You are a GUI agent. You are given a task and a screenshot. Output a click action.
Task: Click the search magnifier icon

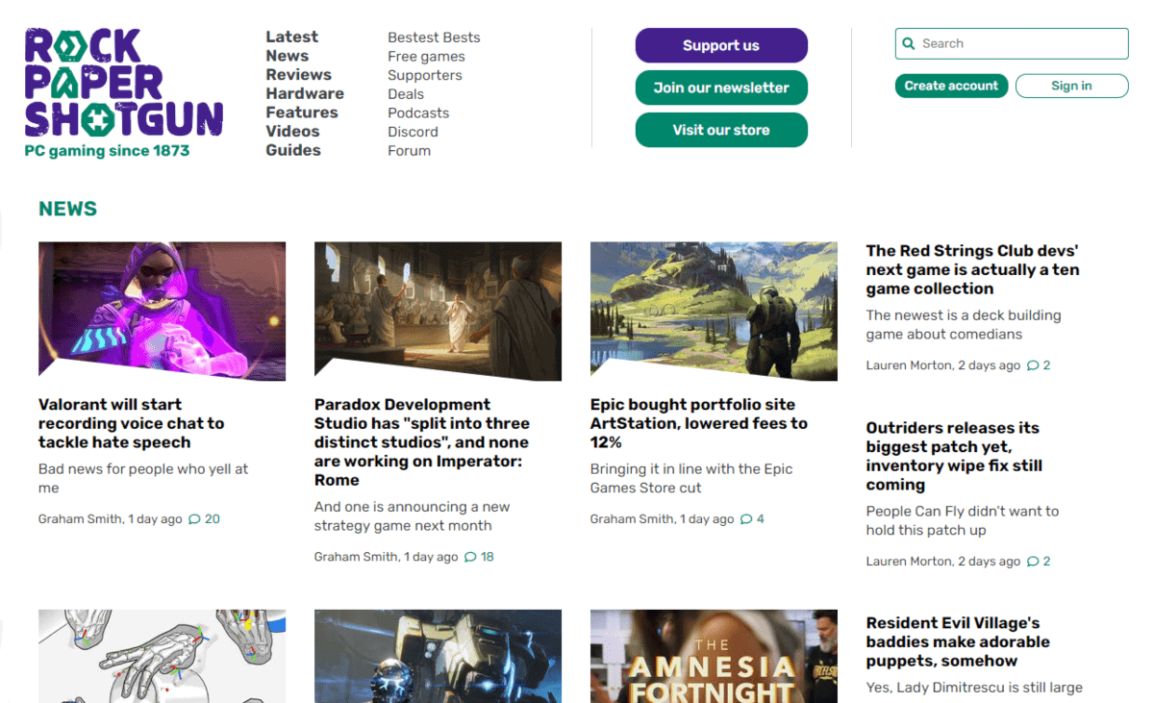point(909,43)
